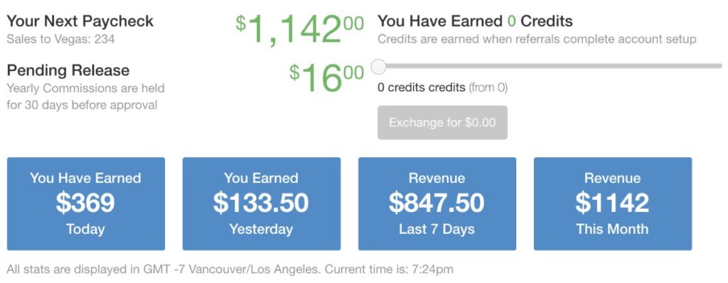Click the You Have Earned 0 Credits heading

pyautogui.click(x=475, y=21)
